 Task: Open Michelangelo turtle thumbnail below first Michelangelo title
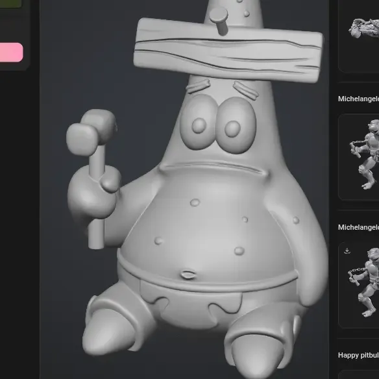point(359,157)
